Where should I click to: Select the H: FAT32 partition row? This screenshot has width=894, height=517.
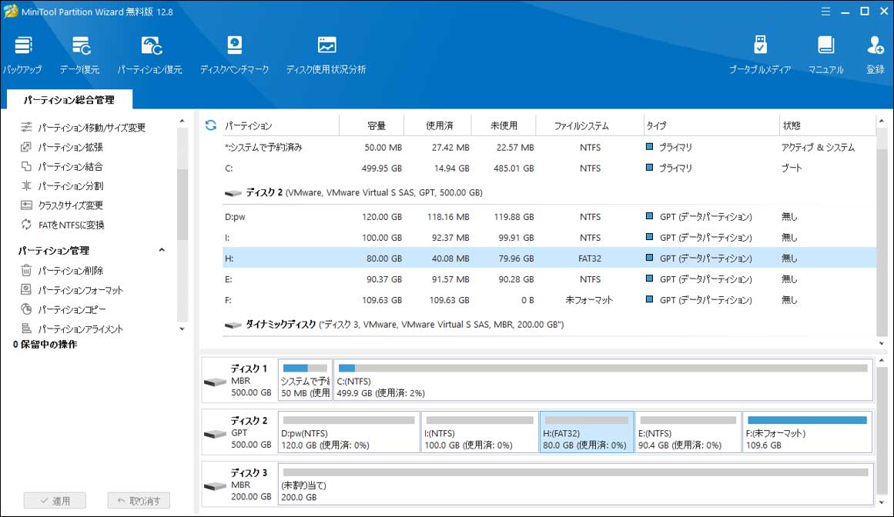(549, 258)
